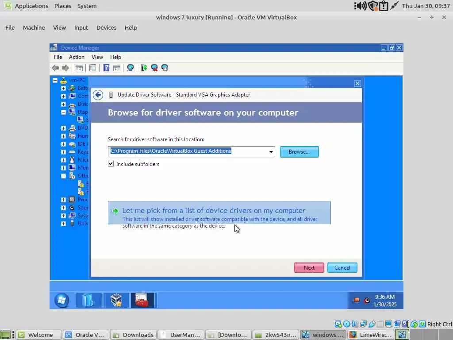Switch to the Oracle V... host taskbar window
The height and width of the screenshot is (340, 453).
85,335
